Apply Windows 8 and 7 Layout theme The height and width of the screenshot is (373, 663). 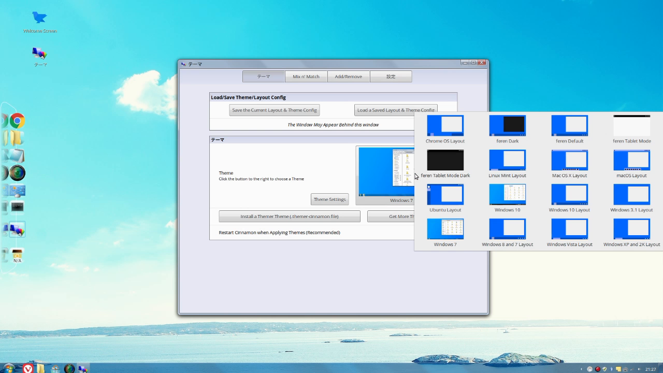coord(507,233)
